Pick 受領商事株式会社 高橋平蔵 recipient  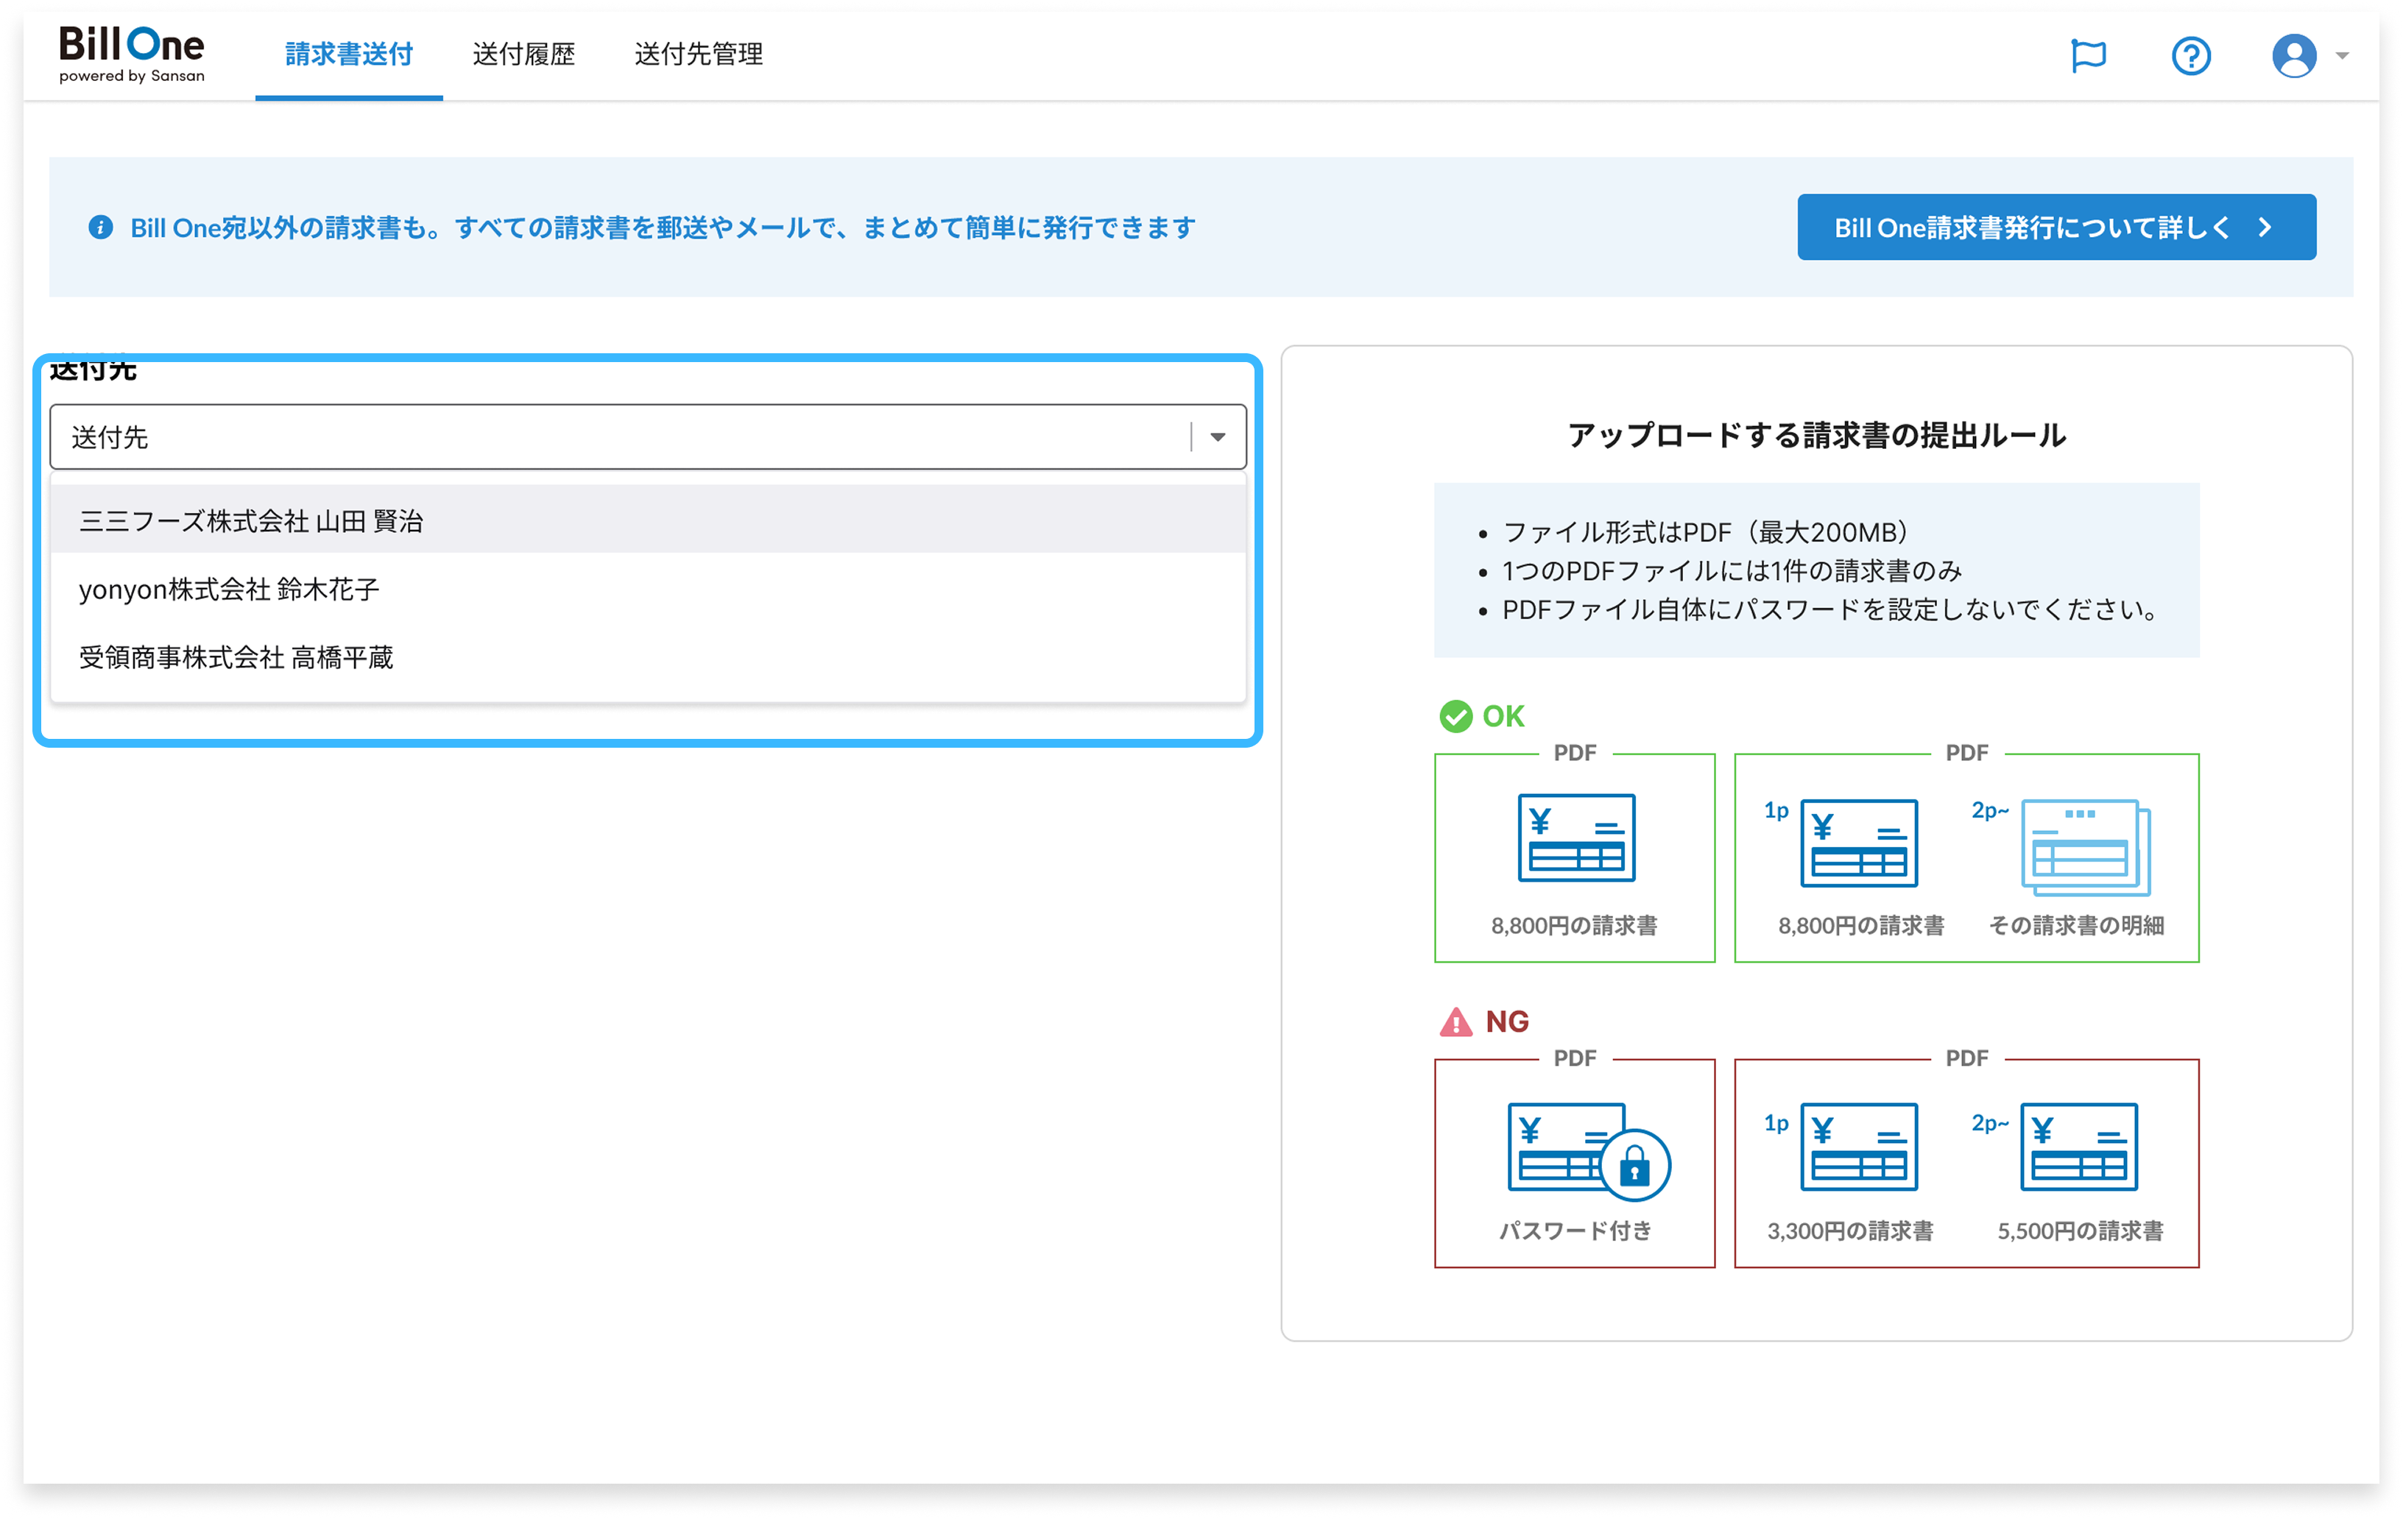click(236, 657)
